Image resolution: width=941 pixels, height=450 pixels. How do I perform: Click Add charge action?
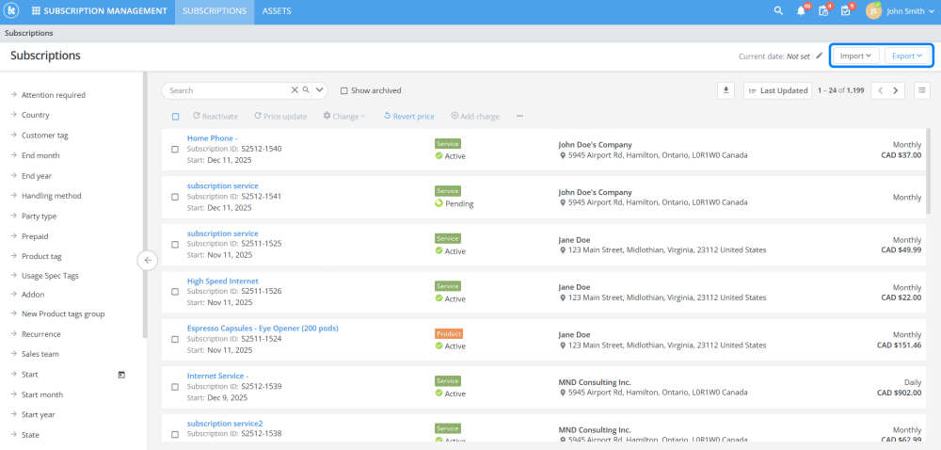point(475,117)
